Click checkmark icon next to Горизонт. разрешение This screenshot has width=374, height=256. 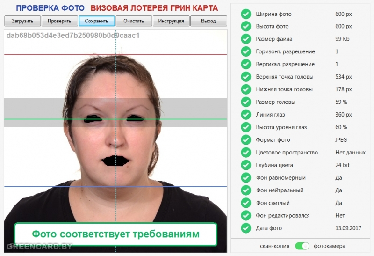click(x=246, y=51)
